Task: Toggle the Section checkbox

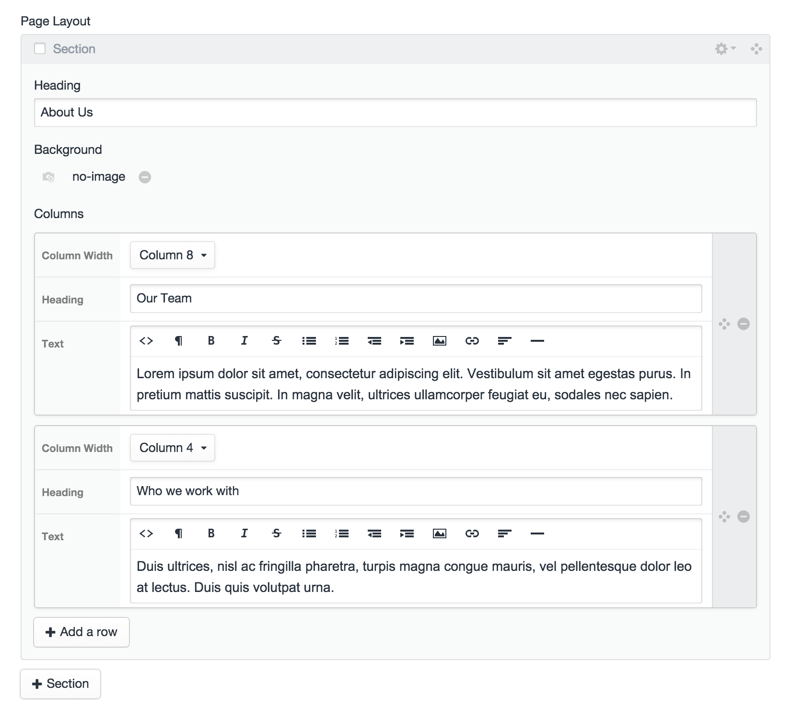Action: pyautogui.click(x=40, y=49)
